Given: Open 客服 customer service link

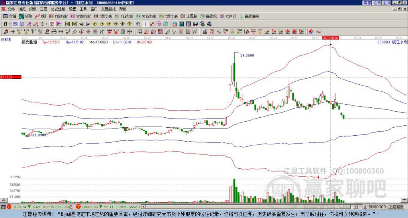Looking at the screenshot, I should (367, 3).
